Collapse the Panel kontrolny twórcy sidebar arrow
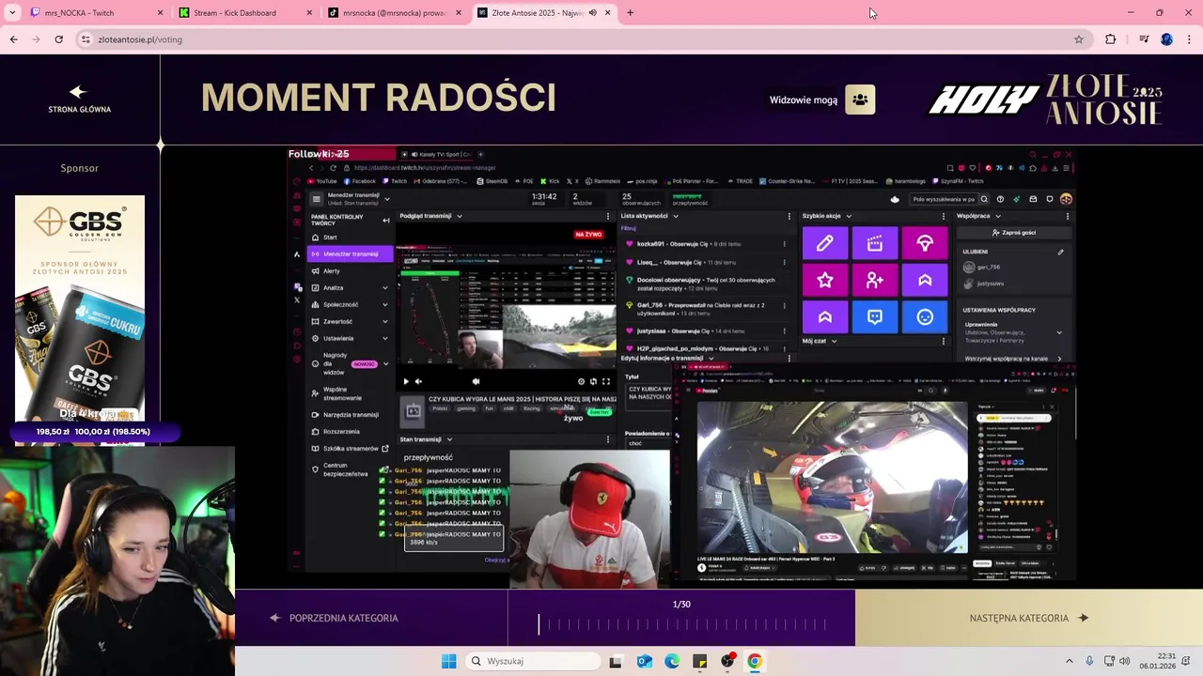 385,220
